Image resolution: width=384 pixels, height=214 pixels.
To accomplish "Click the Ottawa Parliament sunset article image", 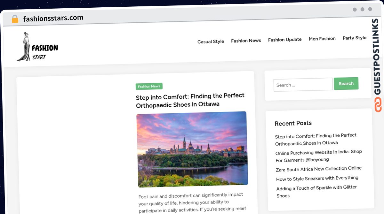I will 192,149.
